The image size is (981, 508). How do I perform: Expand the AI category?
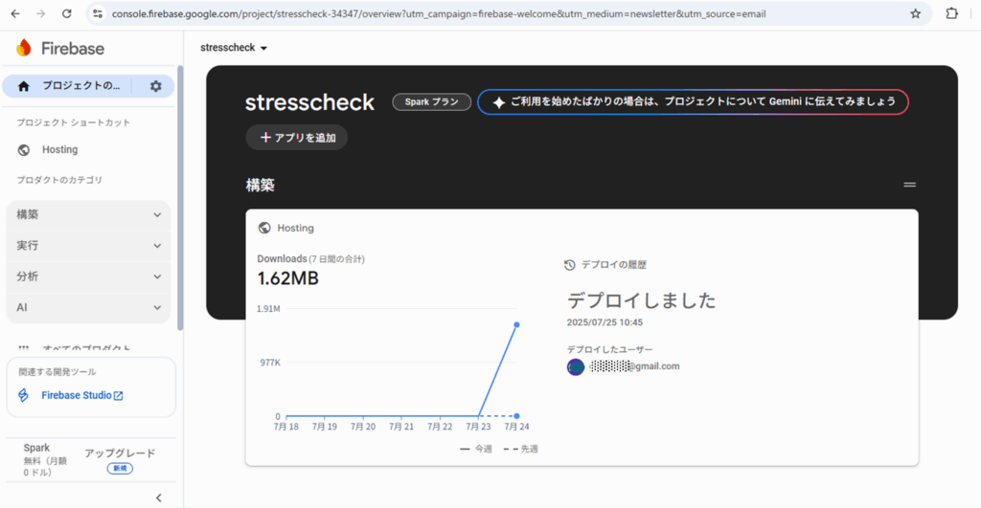pos(88,307)
